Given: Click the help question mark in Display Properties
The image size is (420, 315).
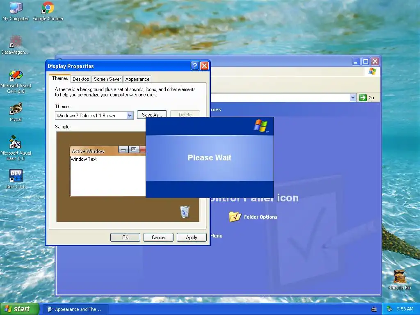Looking at the screenshot, I should [195, 66].
